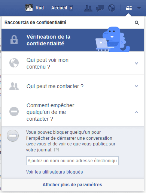Click the search magnifier in privacy shortcuts

[x=137, y=23]
